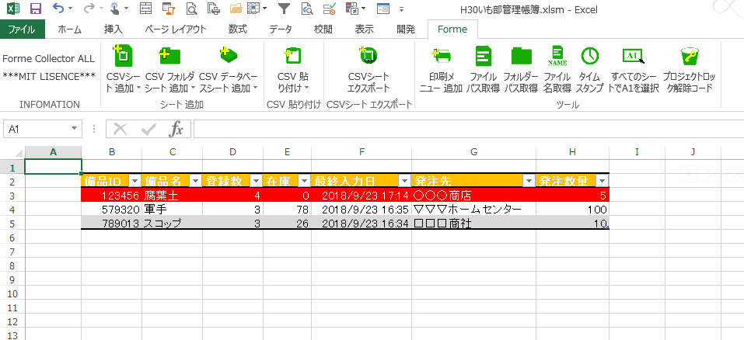This screenshot has height=340, width=744.
Task: Open the 在庫 column filter dropdown
Action: 304,181
